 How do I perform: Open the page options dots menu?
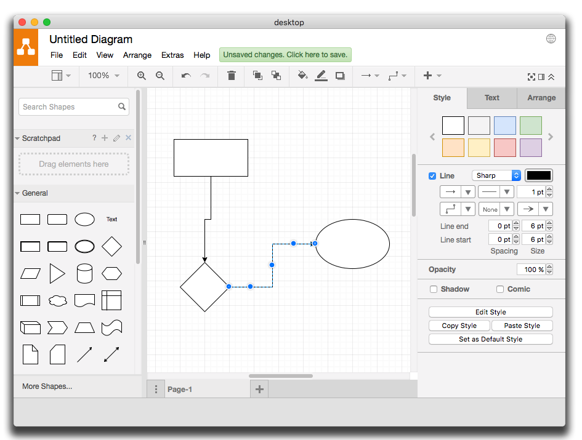(x=156, y=389)
